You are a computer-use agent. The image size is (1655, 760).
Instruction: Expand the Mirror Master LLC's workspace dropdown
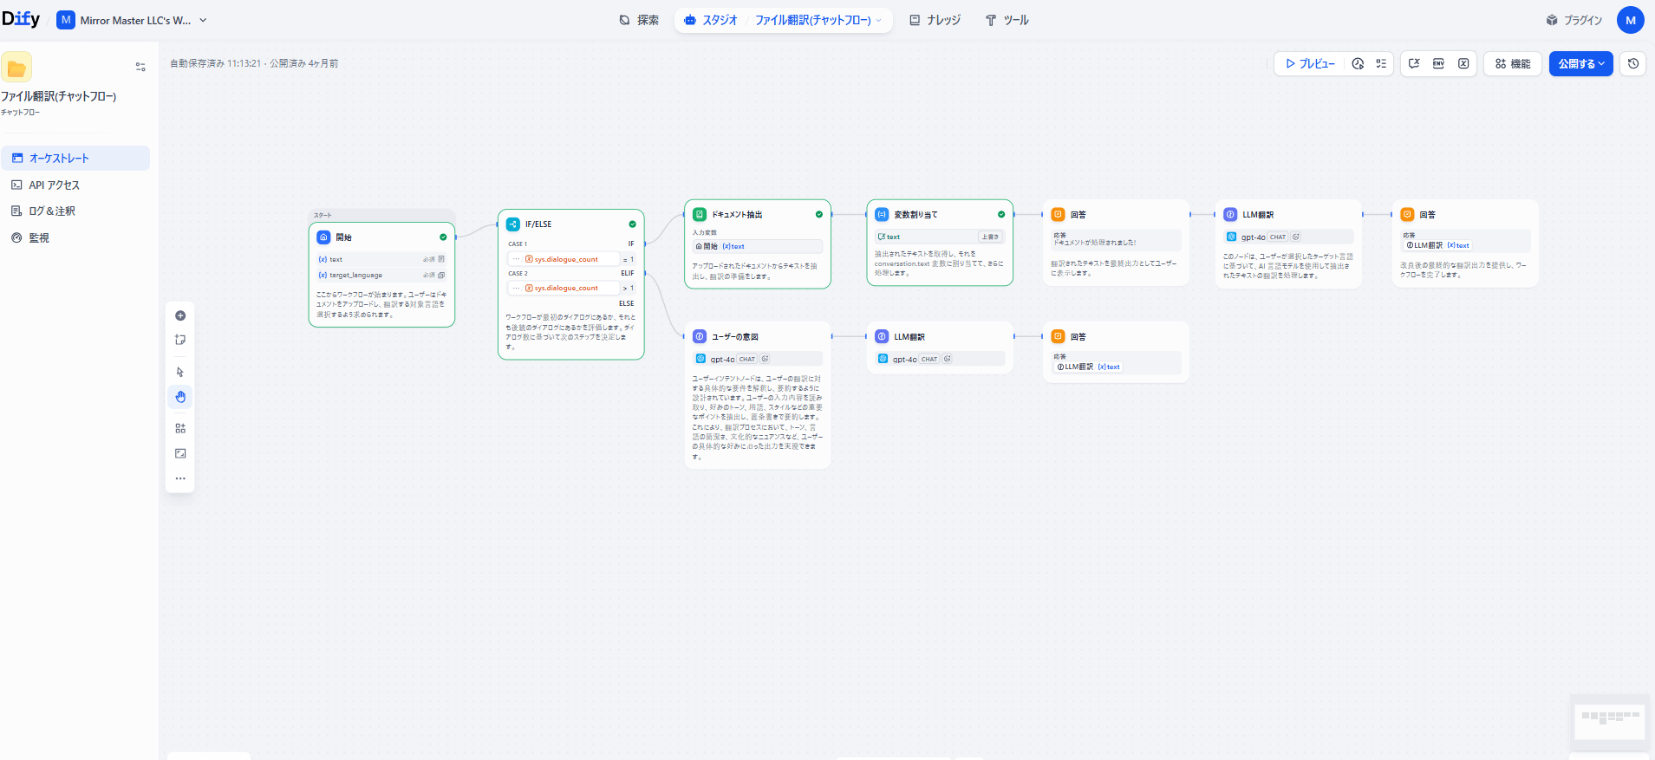203,20
